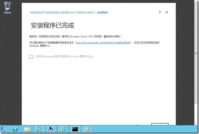Click the right scrollbar thumb grip
Image resolution: width=199 pixels, height=134 pixels.
coord(196,53)
